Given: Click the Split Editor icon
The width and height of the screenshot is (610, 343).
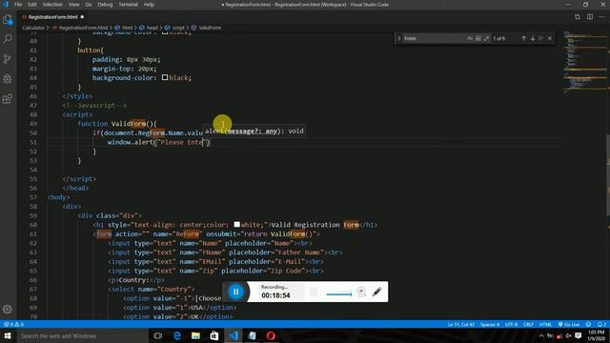Looking at the screenshot, I should coord(590,17).
